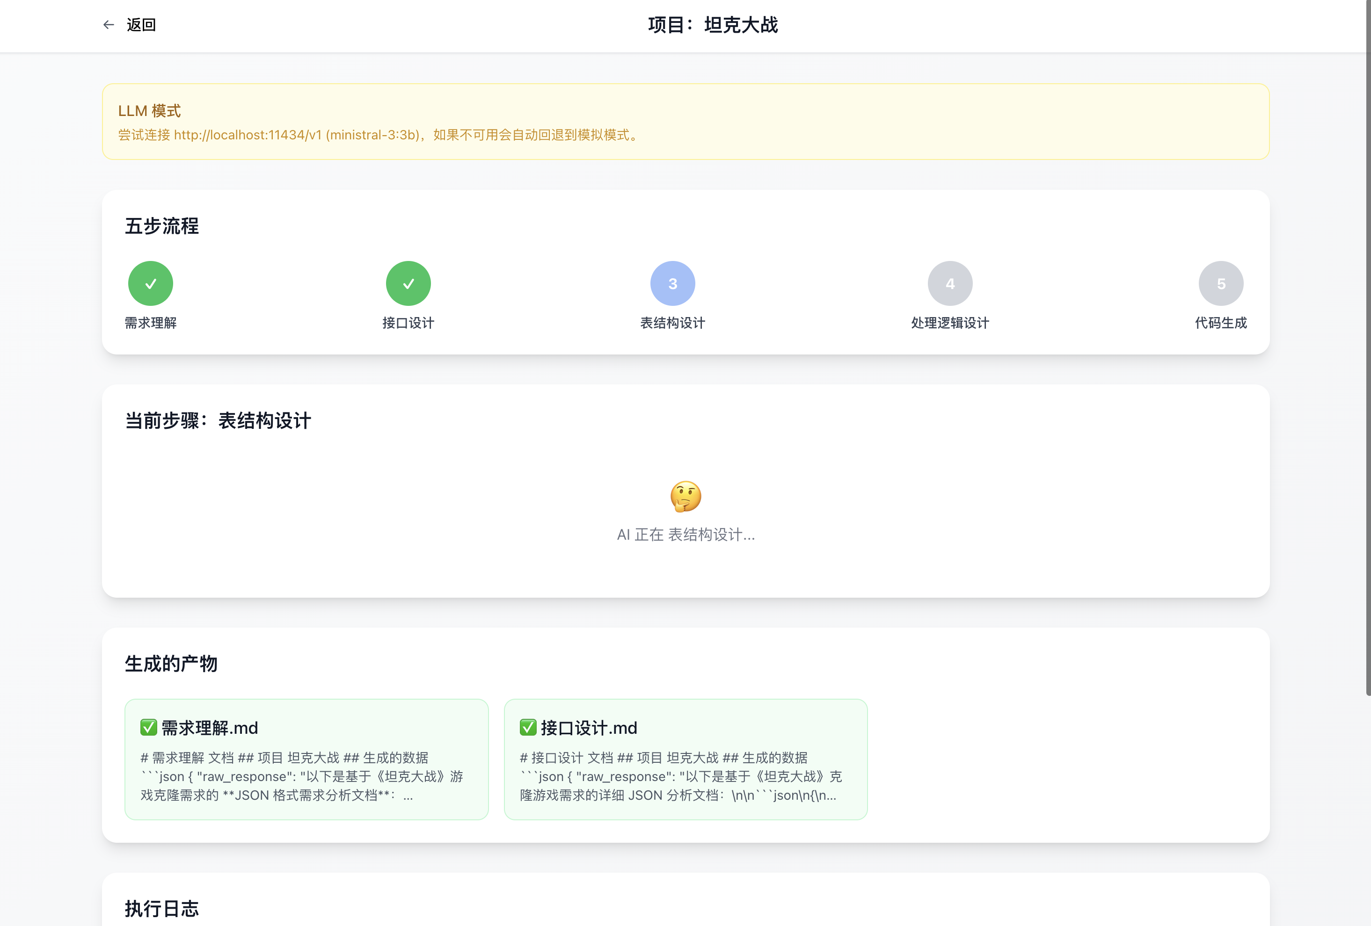Click the 返回 back link
The height and width of the screenshot is (926, 1371).
[x=141, y=25]
